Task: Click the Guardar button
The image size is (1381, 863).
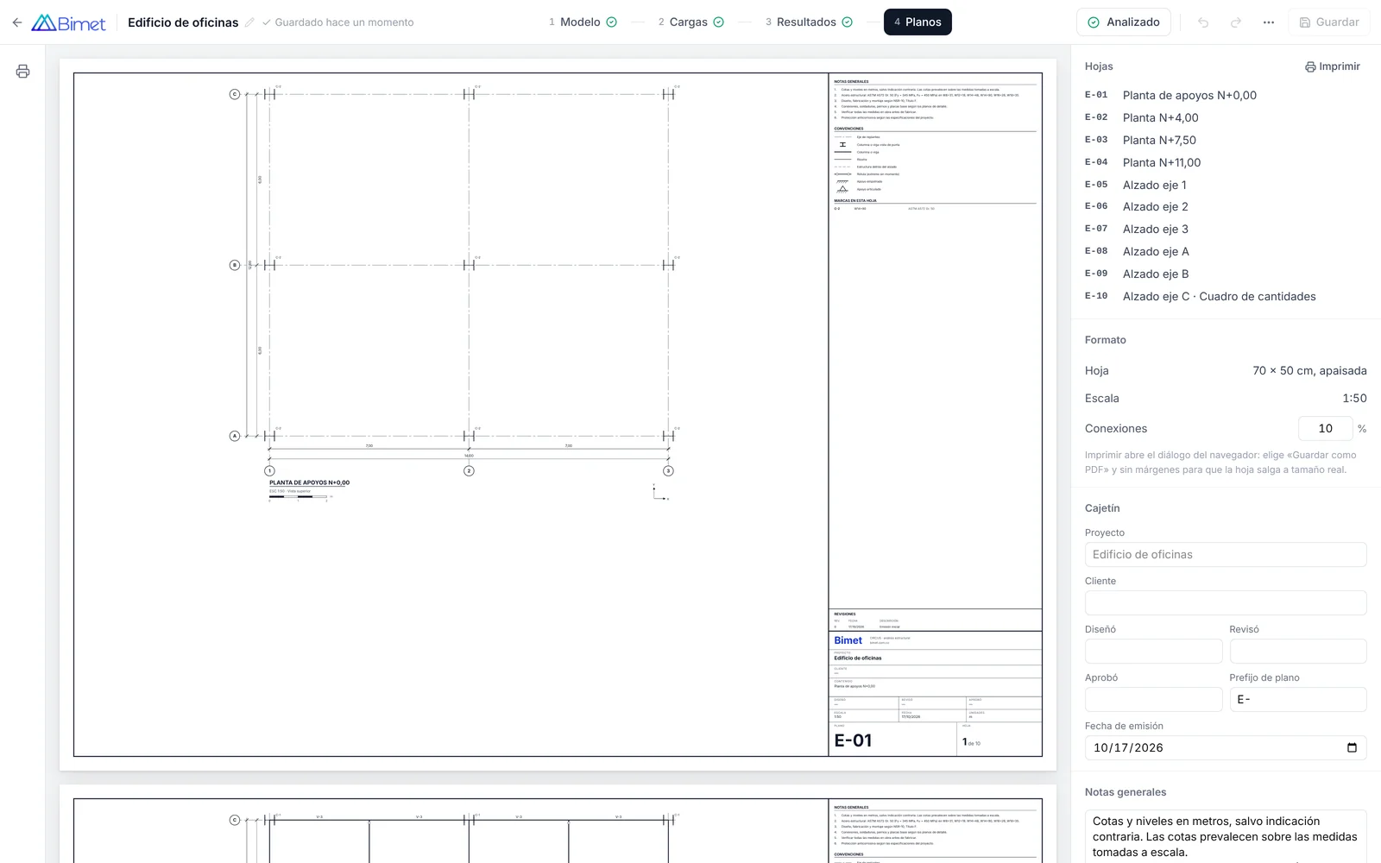Action: click(1329, 22)
